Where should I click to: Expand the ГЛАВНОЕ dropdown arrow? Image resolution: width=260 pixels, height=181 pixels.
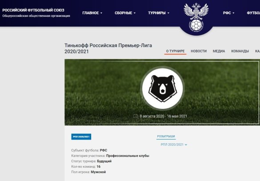(101, 13)
